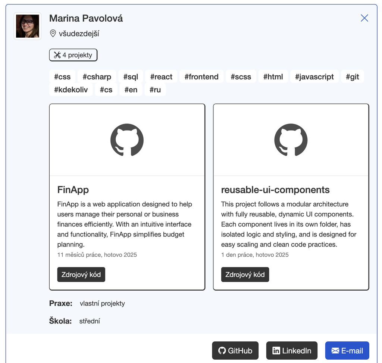Send an E-mail via blue button
This screenshot has width=382, height=363.
point(347,351)
